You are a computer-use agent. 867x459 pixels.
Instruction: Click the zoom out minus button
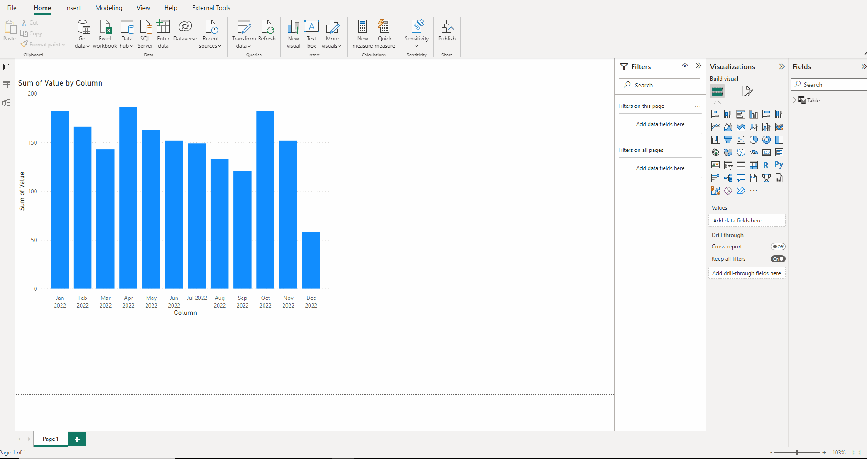[x=771, y=453]
